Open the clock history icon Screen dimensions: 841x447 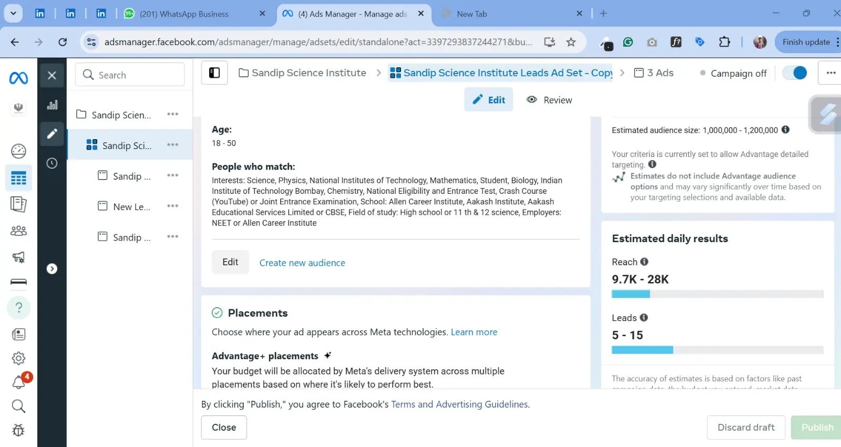[52, 163]
